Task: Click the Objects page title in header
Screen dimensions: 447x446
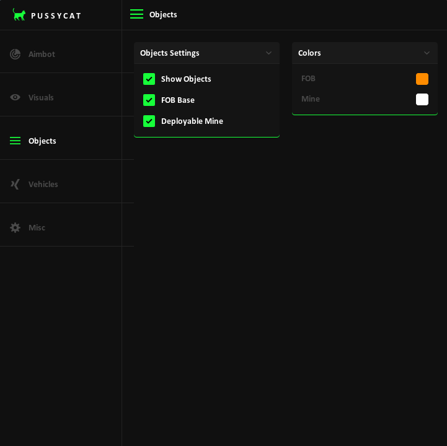Action: click(163, 14)
